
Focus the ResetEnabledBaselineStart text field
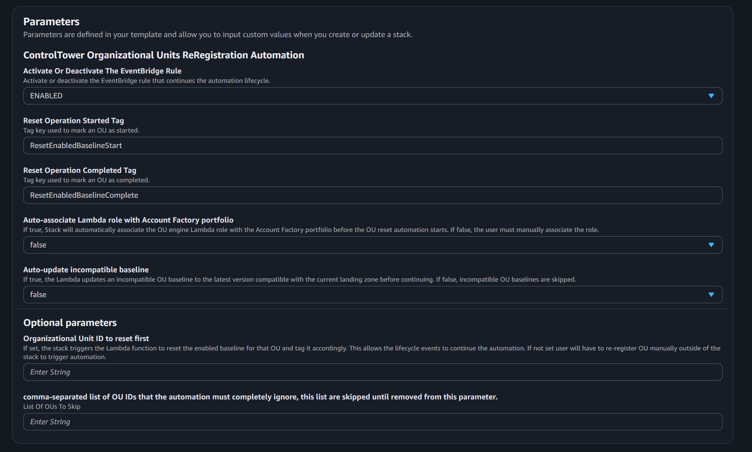coord(373,146)
